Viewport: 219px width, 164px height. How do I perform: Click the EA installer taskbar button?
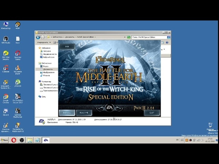coord(46,140)
